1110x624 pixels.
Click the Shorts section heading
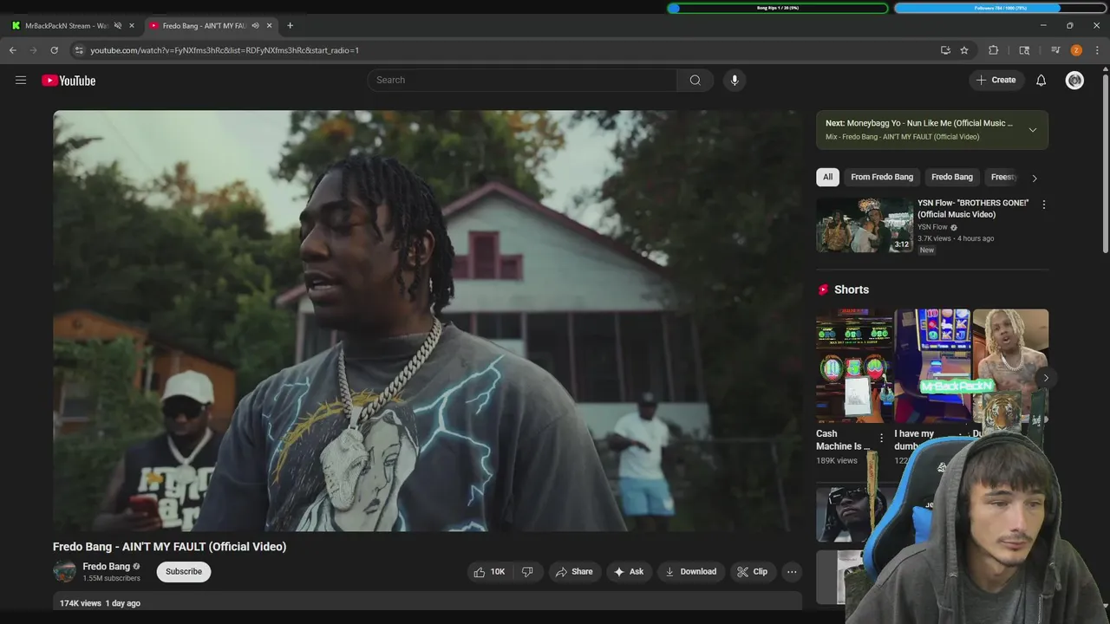pos(851,289)
